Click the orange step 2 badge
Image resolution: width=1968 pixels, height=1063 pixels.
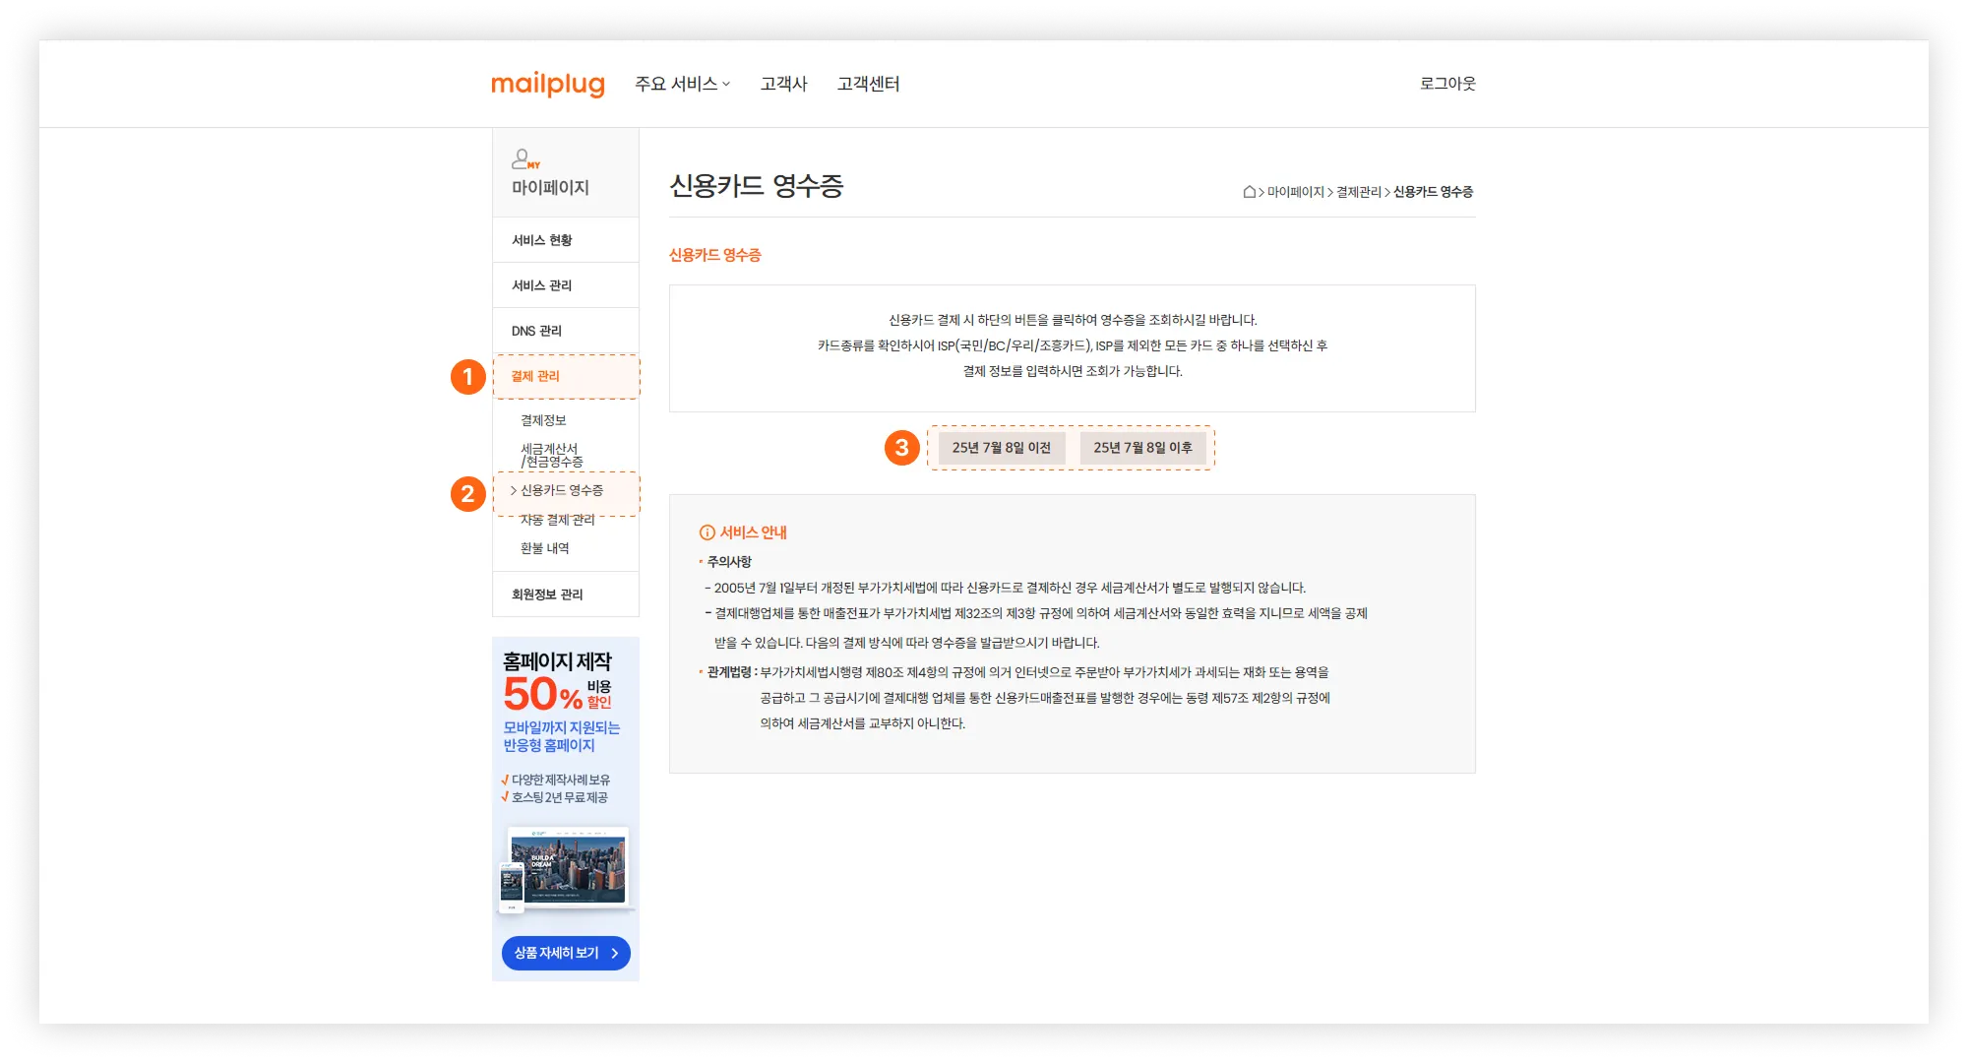coord(468,494)
